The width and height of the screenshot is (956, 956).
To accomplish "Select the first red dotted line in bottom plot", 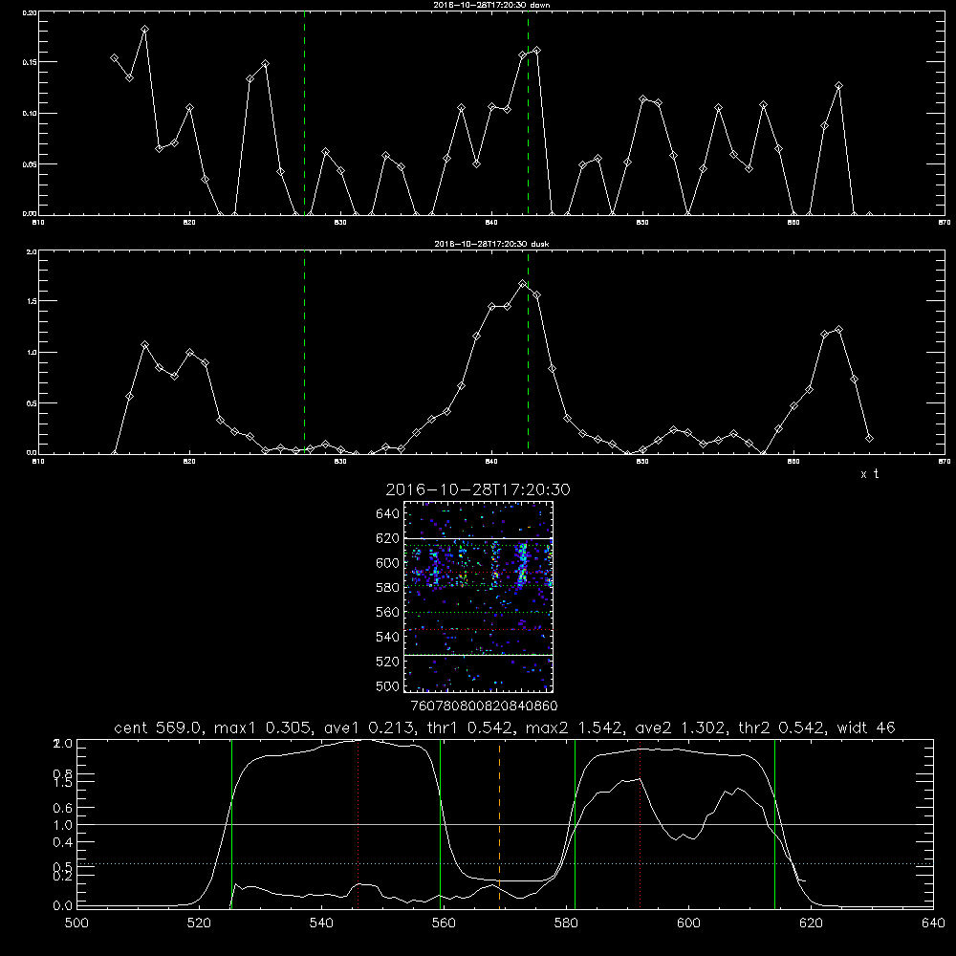I will coord(358,824).
